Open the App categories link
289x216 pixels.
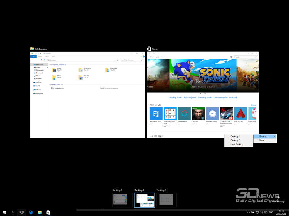pyautogui.click(x=190, y=98)
